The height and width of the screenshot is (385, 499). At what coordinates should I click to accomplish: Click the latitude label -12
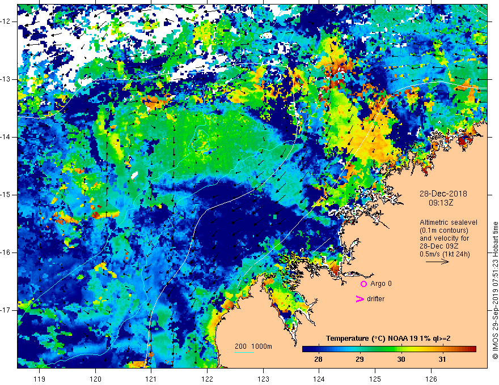tap(5, 22)
